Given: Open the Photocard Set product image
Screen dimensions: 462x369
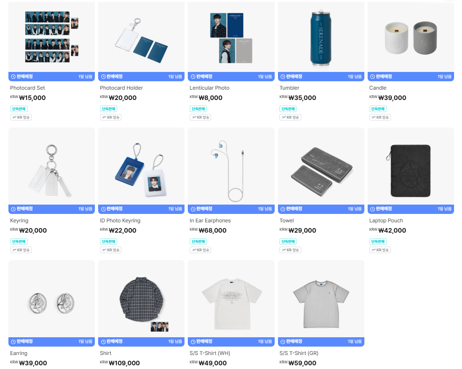Looking at the screenshot, I should pyautogui.click(x=51, y=37).
